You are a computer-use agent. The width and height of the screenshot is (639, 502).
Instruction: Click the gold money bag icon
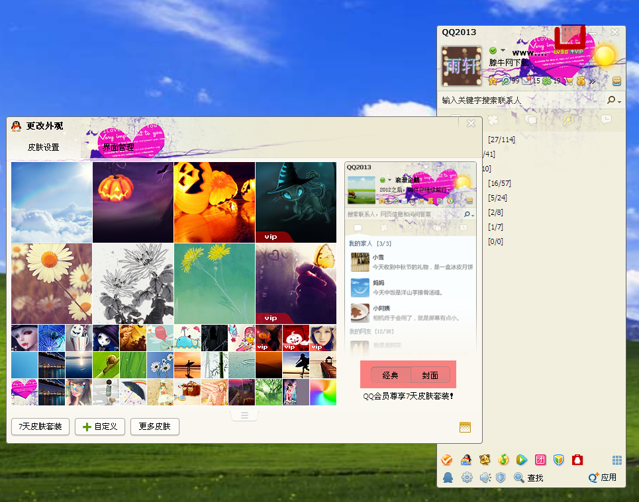point(581,81)
